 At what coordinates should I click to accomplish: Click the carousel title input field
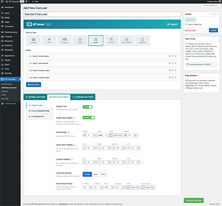coord(102,14)
